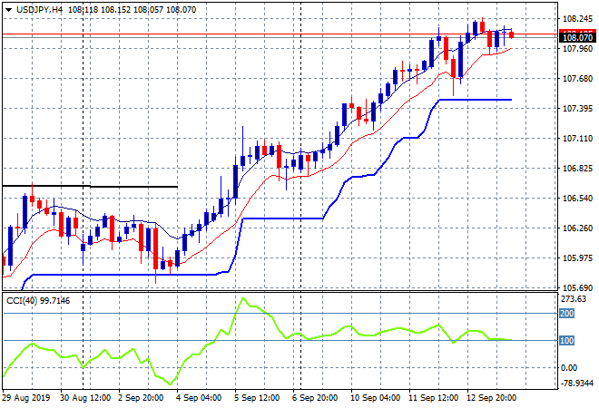Select the black horizontal line near 106.65
Screen dimensions: 599x408
90,186
